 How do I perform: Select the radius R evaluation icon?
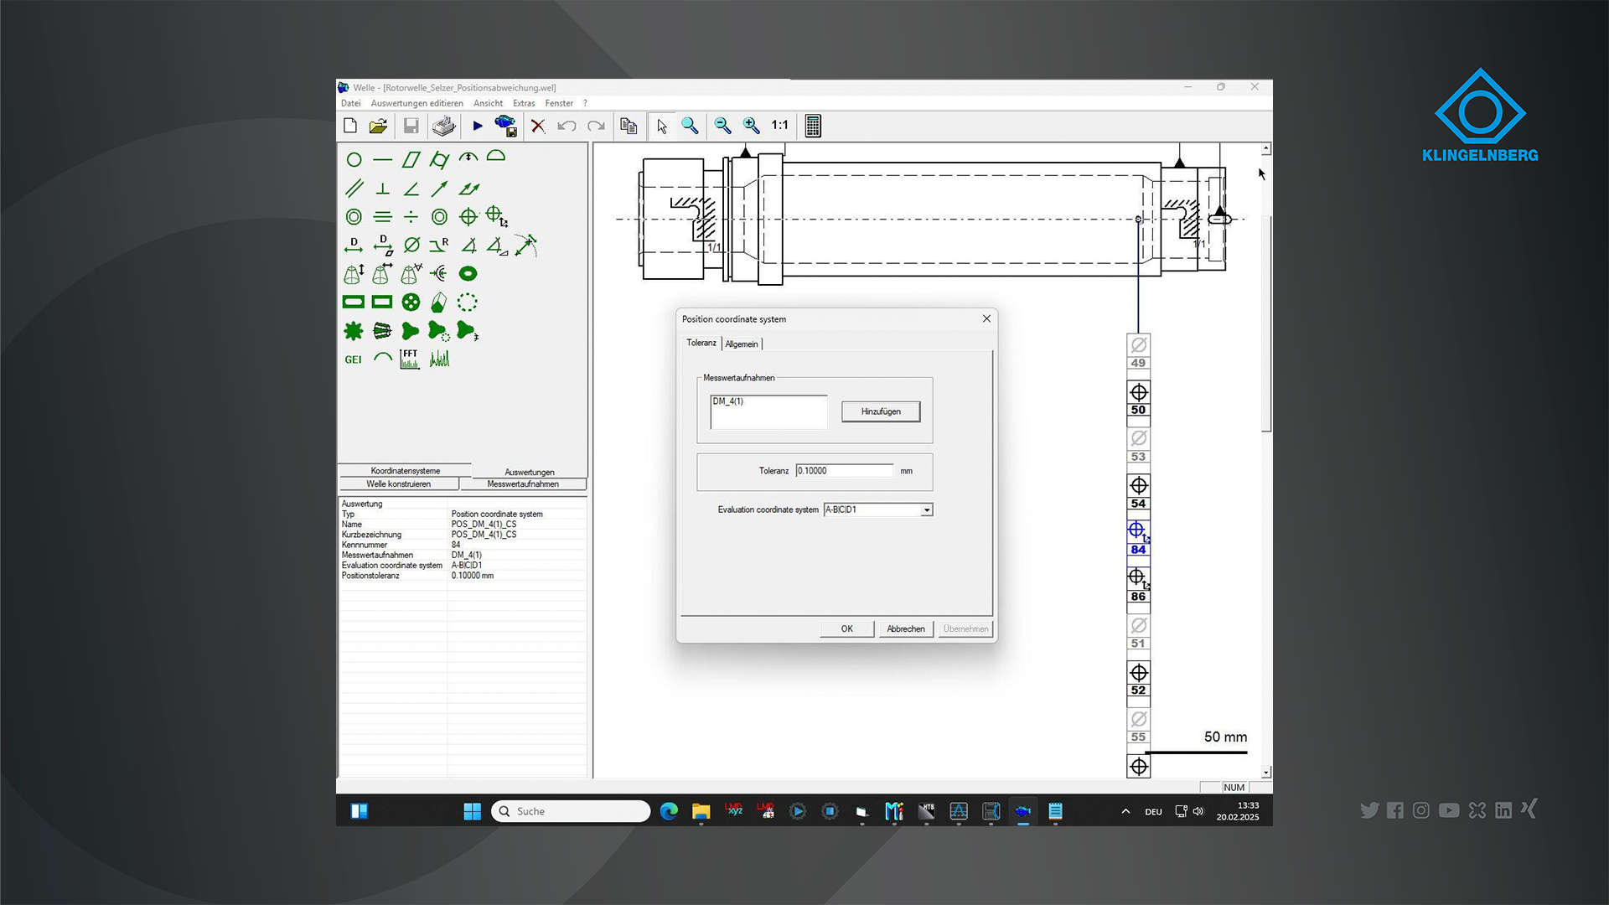pos(439,245)
